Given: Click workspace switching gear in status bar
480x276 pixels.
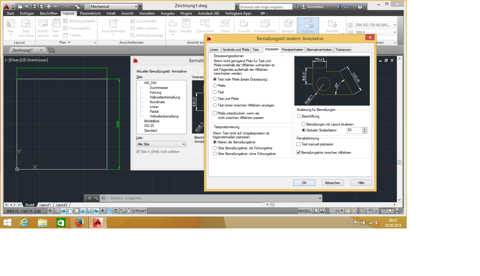Looking at the screenshot, I should [x=362, y=211].
